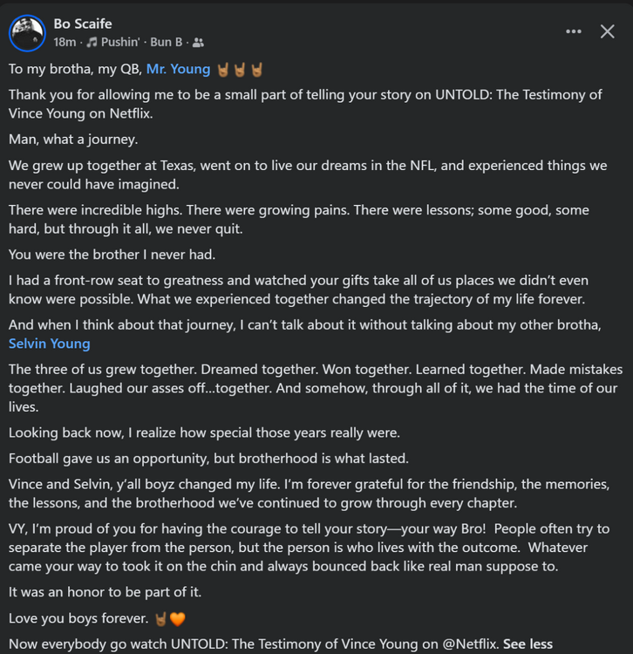
Task: Close the post with the X button
Action: [607, 31]
